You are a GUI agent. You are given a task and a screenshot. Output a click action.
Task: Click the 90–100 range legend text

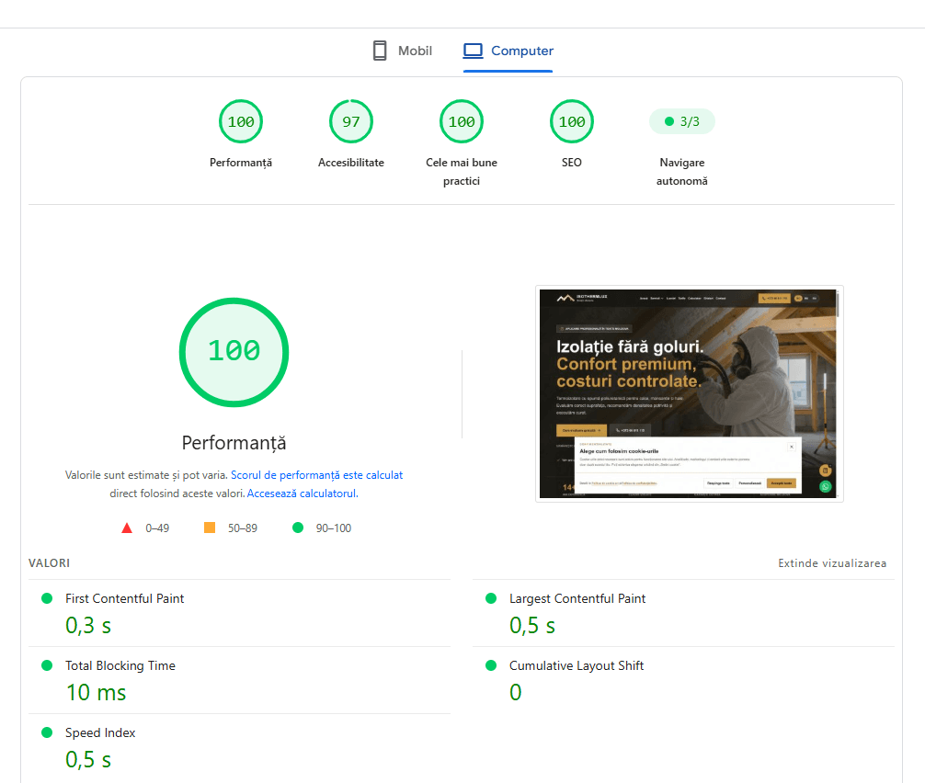point(333,528)
